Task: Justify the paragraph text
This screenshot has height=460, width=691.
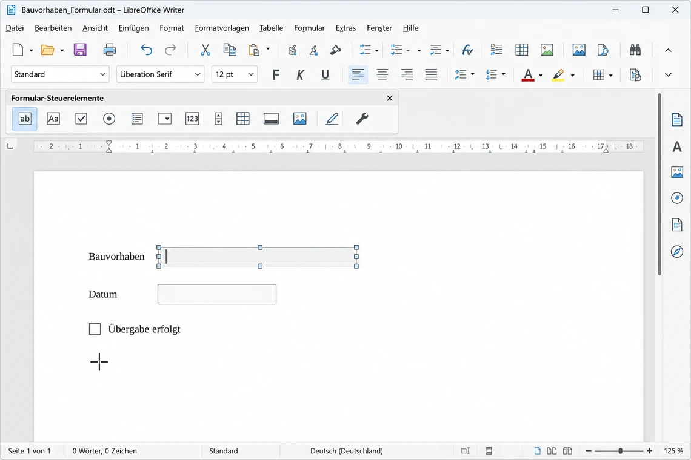Action: click(x=431, y=75)
